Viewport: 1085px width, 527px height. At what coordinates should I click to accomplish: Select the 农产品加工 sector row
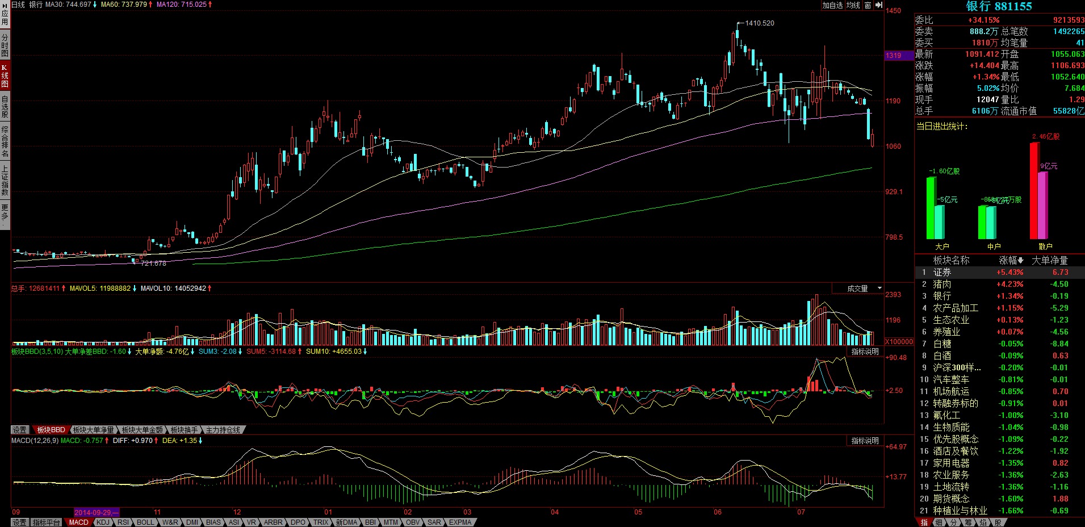1000,308
